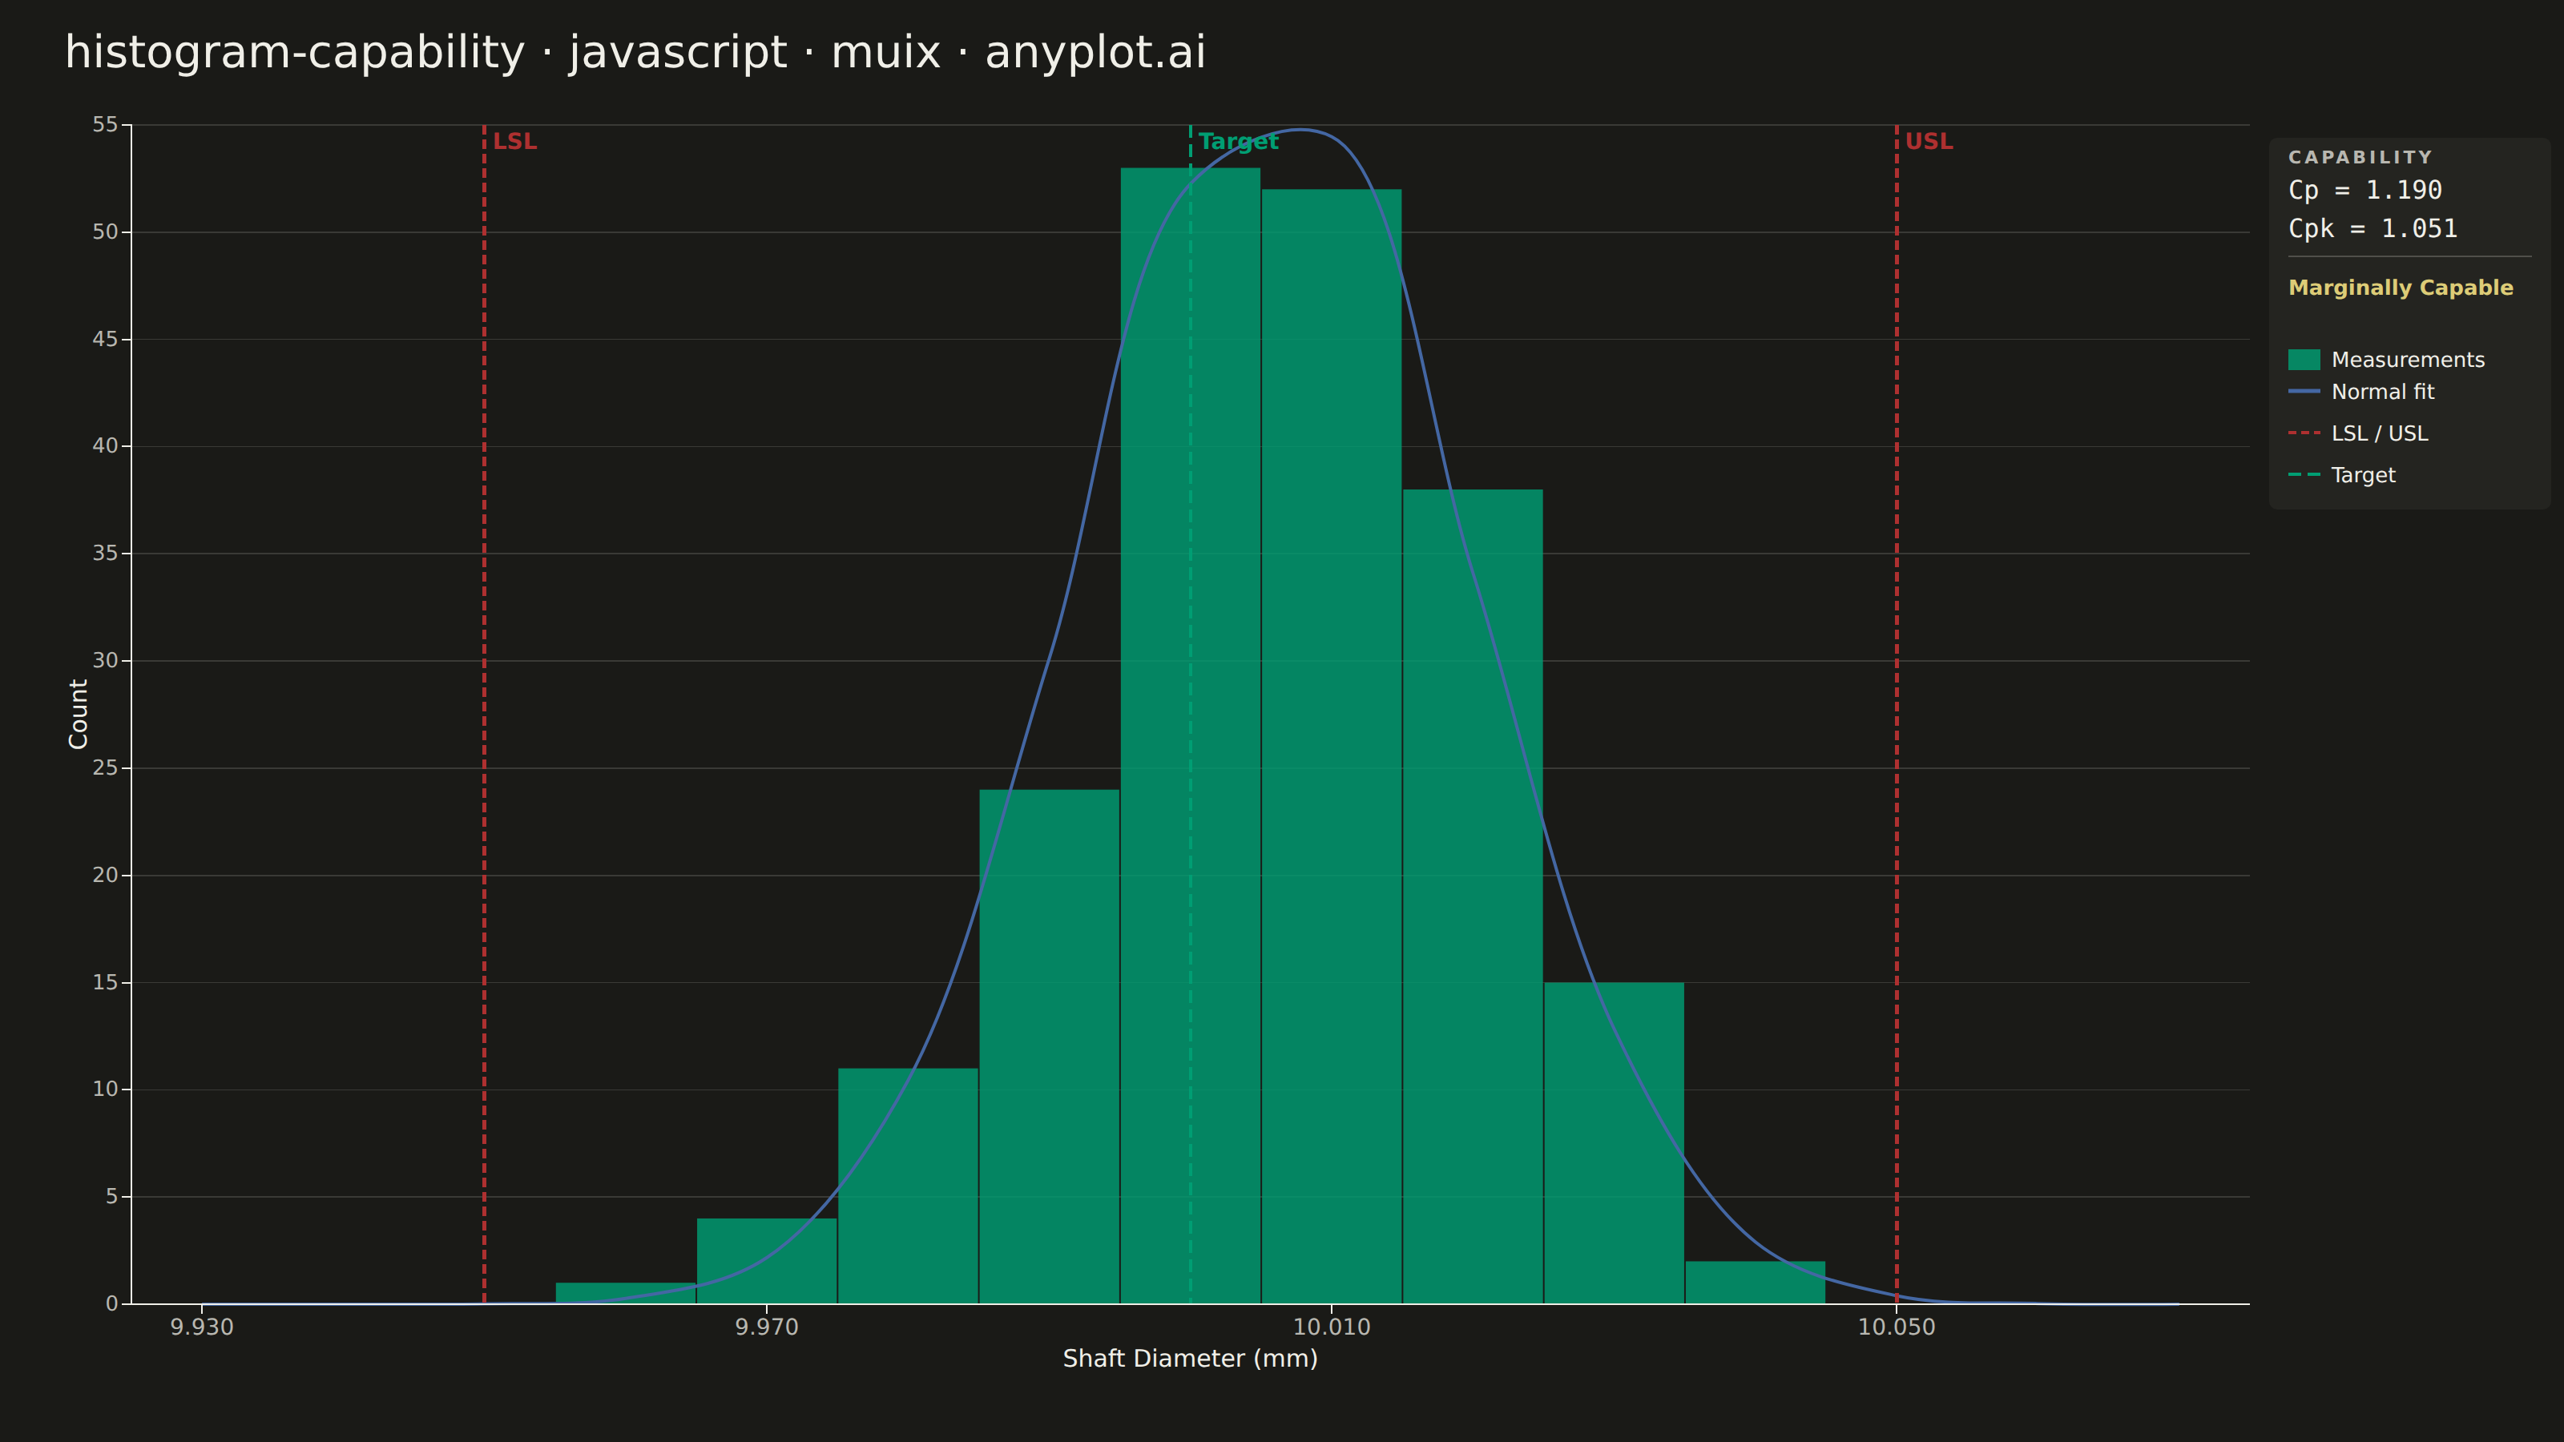Select the tallest histogram bar at 53

[1191, 735]
